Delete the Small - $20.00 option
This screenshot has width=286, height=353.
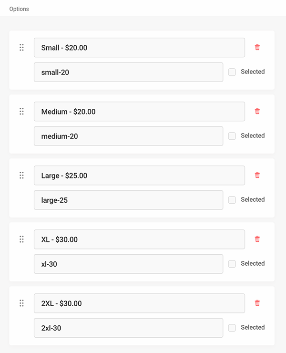click(257, 47)
